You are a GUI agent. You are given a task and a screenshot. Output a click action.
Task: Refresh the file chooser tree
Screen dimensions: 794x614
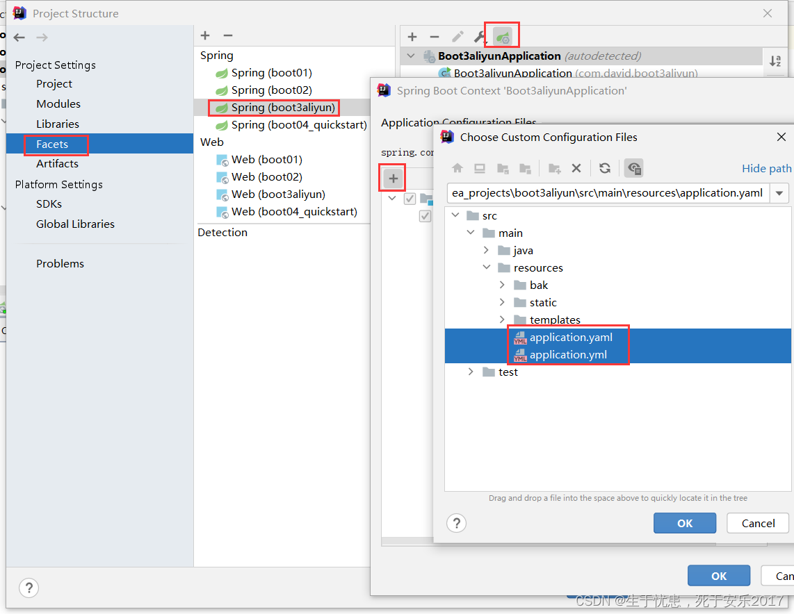point(605,168)
